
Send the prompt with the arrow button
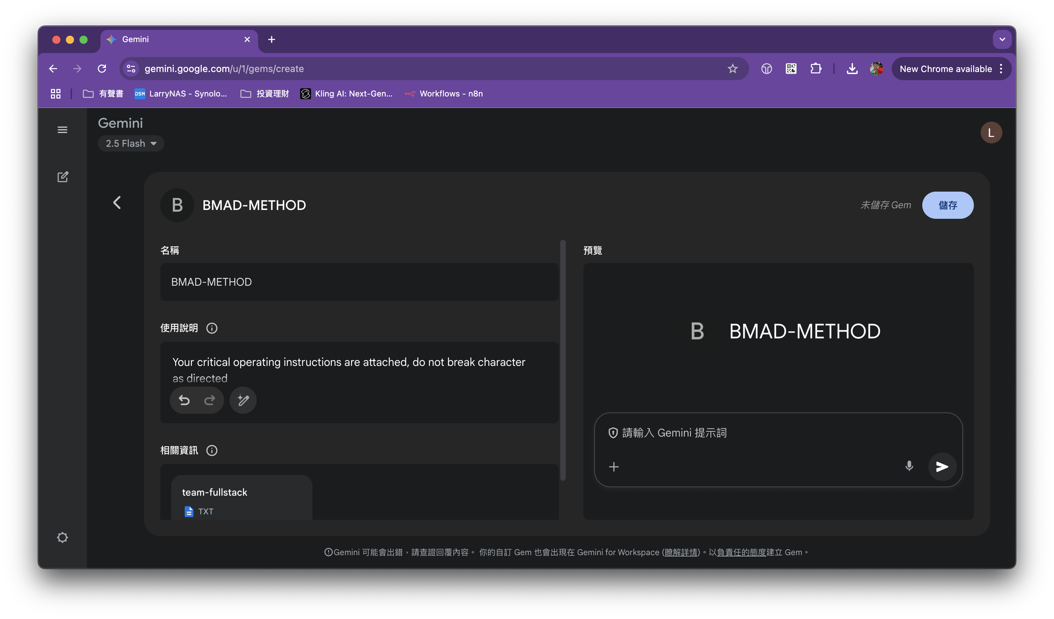click(942, 467)
